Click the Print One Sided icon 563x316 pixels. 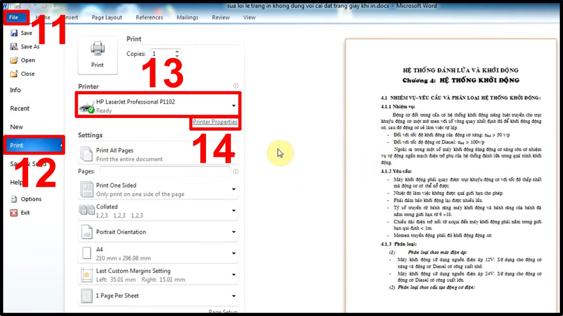click(87, 190)
